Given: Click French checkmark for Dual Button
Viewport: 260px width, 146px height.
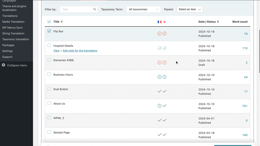Looking at the screenshot, I should click(159, 91).
